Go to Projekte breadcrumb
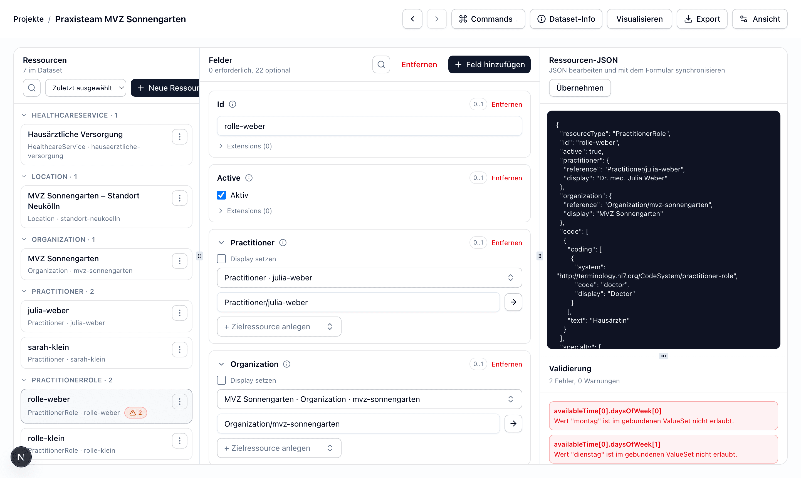The image size is (801, 478). click(28, 19)
